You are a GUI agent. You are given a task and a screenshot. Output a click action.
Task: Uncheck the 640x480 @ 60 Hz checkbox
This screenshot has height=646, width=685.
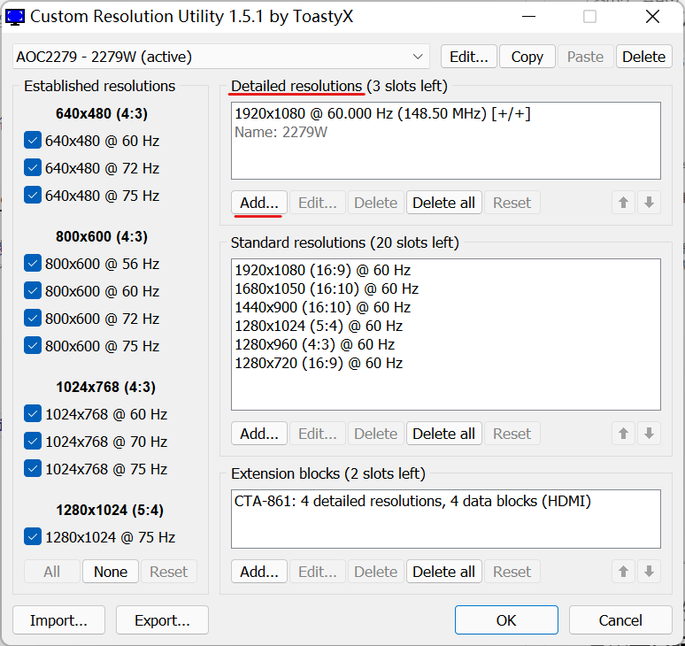[x=34, y=141]
